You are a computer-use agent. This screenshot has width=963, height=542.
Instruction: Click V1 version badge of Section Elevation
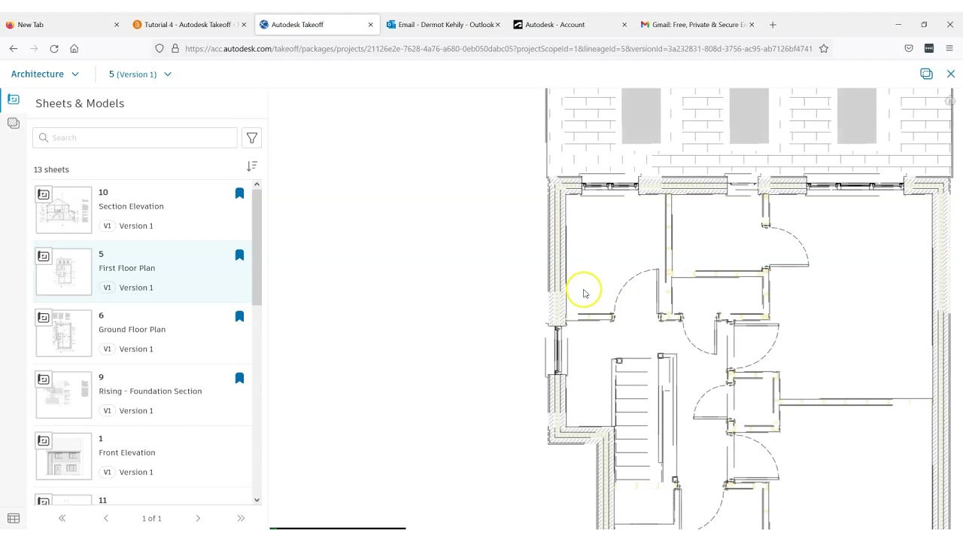(107, 226)
